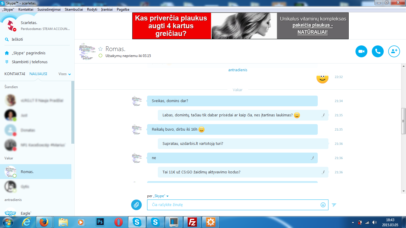Screen dimensions: 406x228
Task: Click the status text "Užsakymų nepriemu iki 03.15"
Action: pyautogui.click(x=128, y=56)
